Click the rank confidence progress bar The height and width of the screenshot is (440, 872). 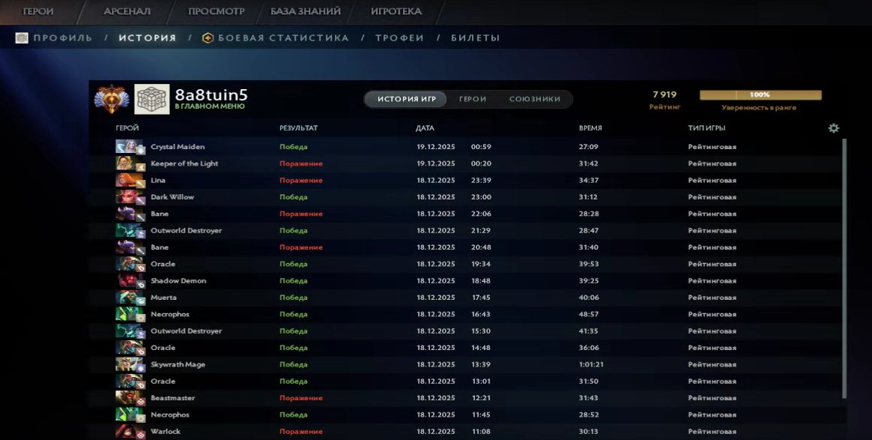tap(760, 94)
